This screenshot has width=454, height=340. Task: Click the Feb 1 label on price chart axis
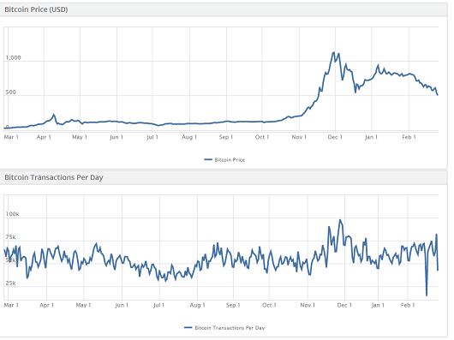pyautogui.click(x=409, y=137)
